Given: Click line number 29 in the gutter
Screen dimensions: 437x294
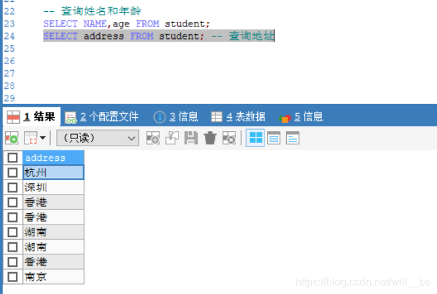Looking at the screenshot, I should (x=9, y=98).
